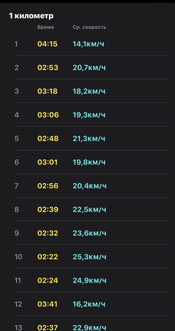
Task: Select the split time 02:48
Action: 48,139
